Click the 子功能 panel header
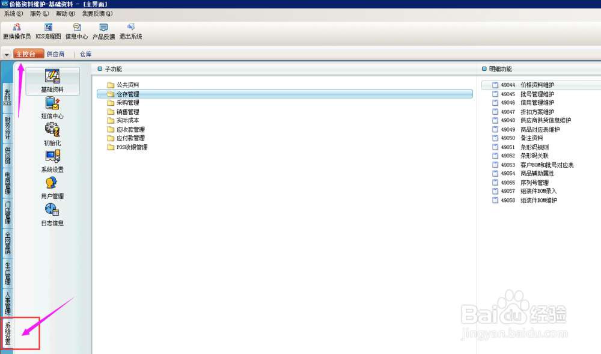 click(114, 69)
